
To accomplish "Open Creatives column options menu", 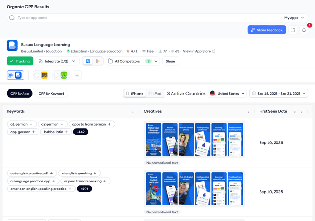I will pyautogui.click(x=248, y=111).
